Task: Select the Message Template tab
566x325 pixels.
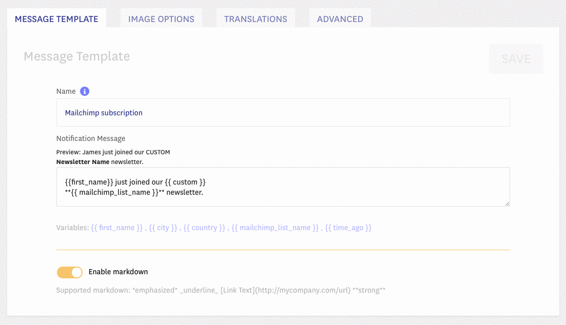Action: tap(56, 19)
